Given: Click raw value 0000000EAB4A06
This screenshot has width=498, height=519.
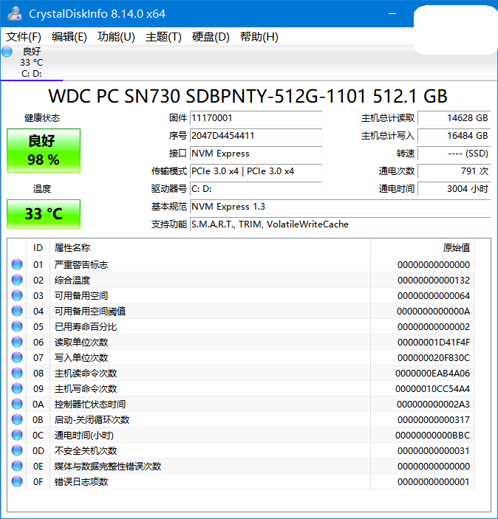Looking at the screenshot, I should 433,374.
